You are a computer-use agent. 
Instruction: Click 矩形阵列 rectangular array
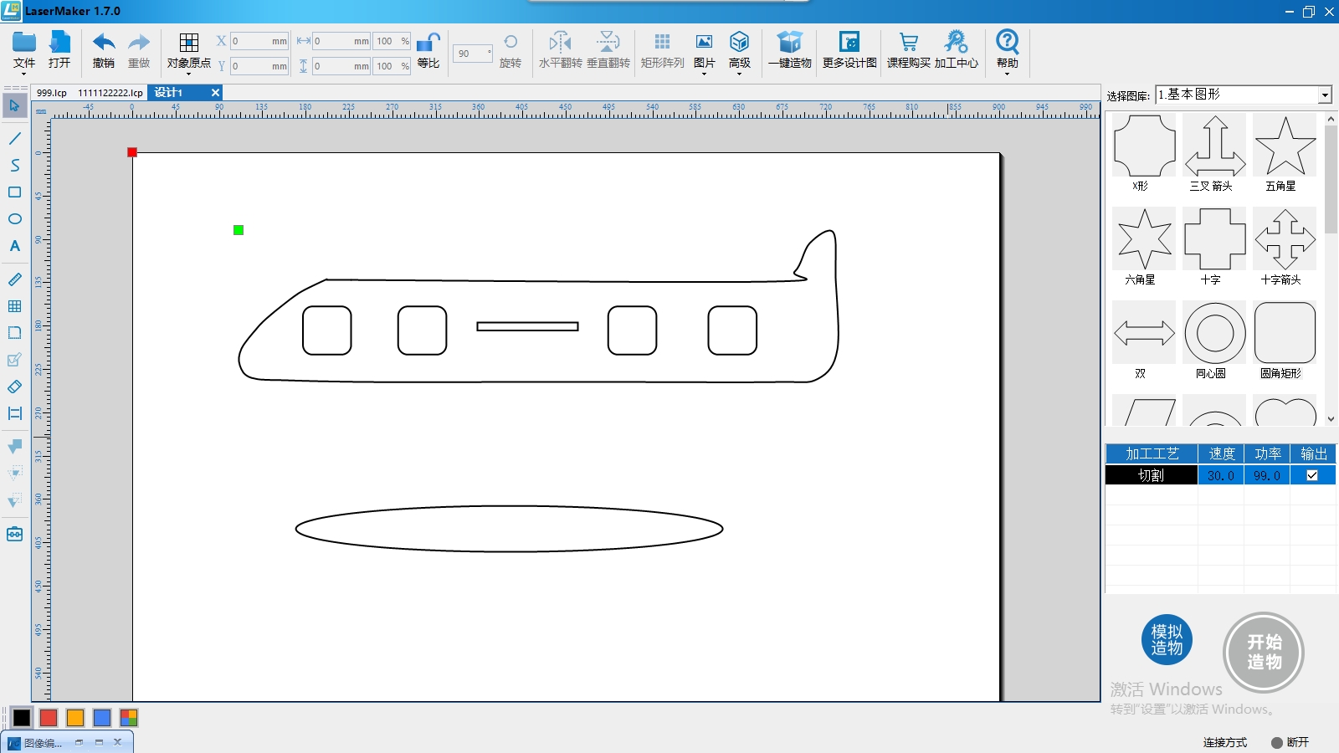pyautogui.click(x=662, y=51)
